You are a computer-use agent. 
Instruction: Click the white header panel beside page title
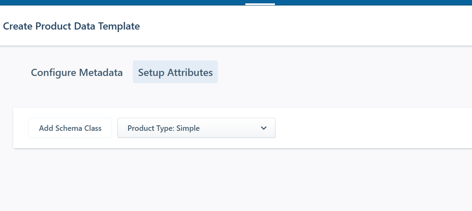[305, 26]
